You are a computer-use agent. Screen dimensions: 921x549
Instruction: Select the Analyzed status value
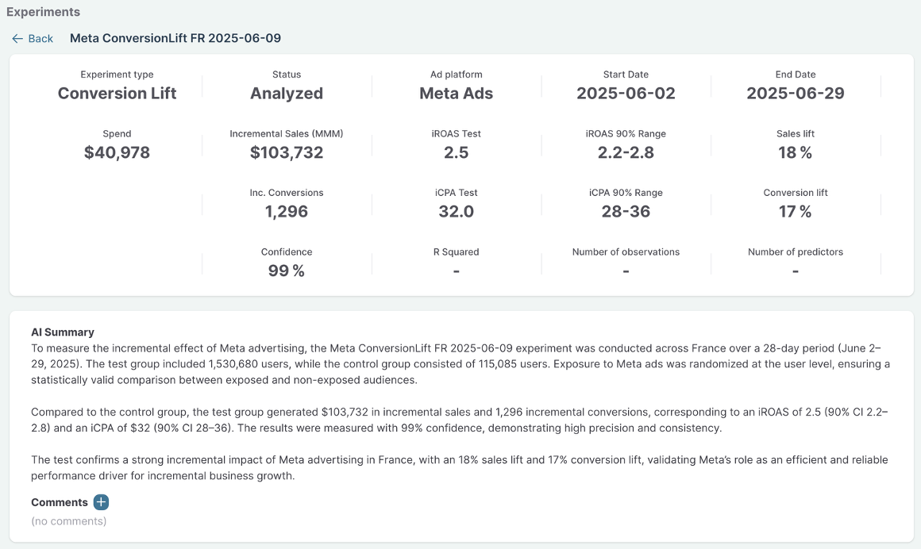287,93
